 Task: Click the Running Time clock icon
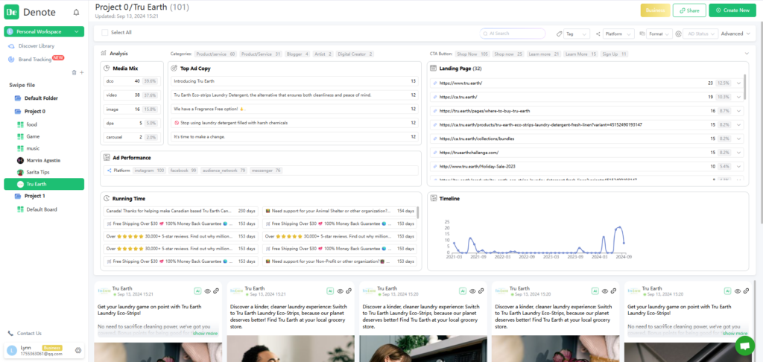click(106, 199)
